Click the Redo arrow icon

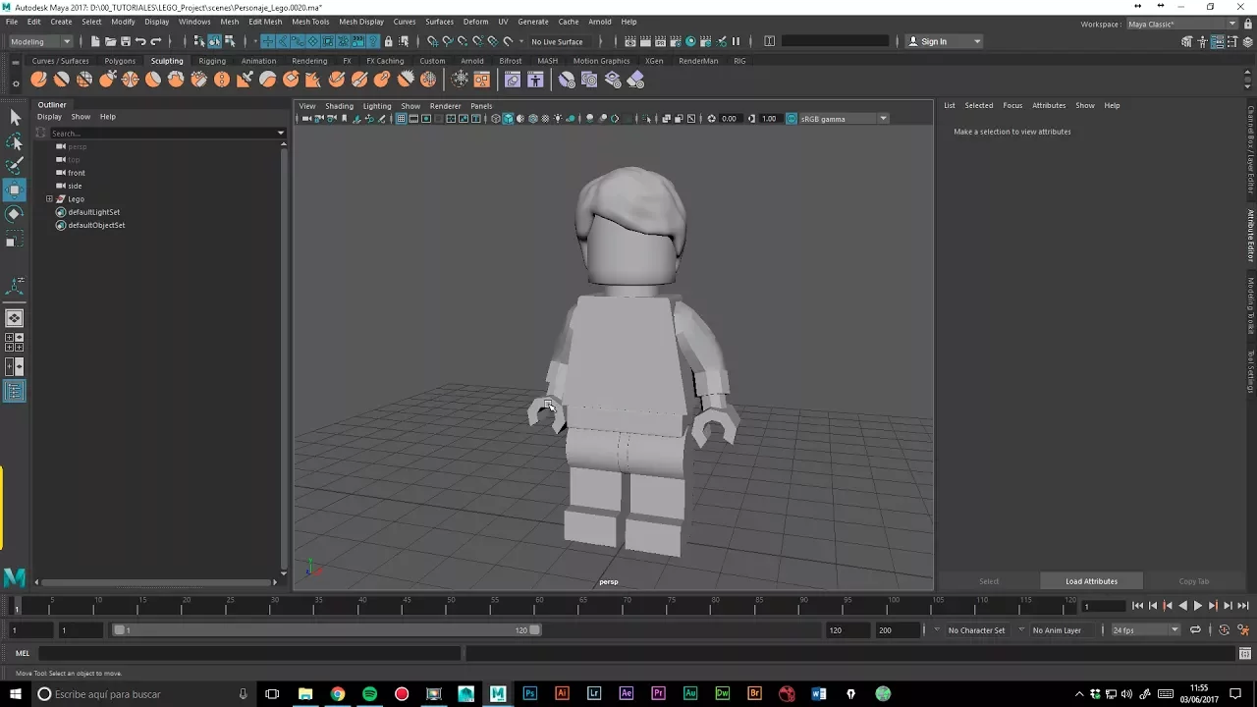pos(155,41)
